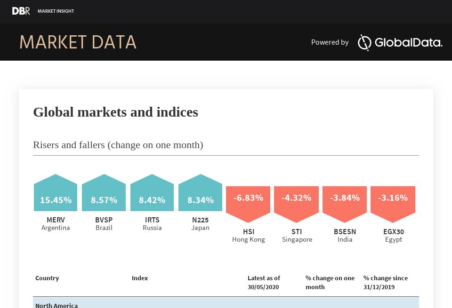Sort by percent change on one month
Viewport: 452px width, 308px height.
(330, 282)
